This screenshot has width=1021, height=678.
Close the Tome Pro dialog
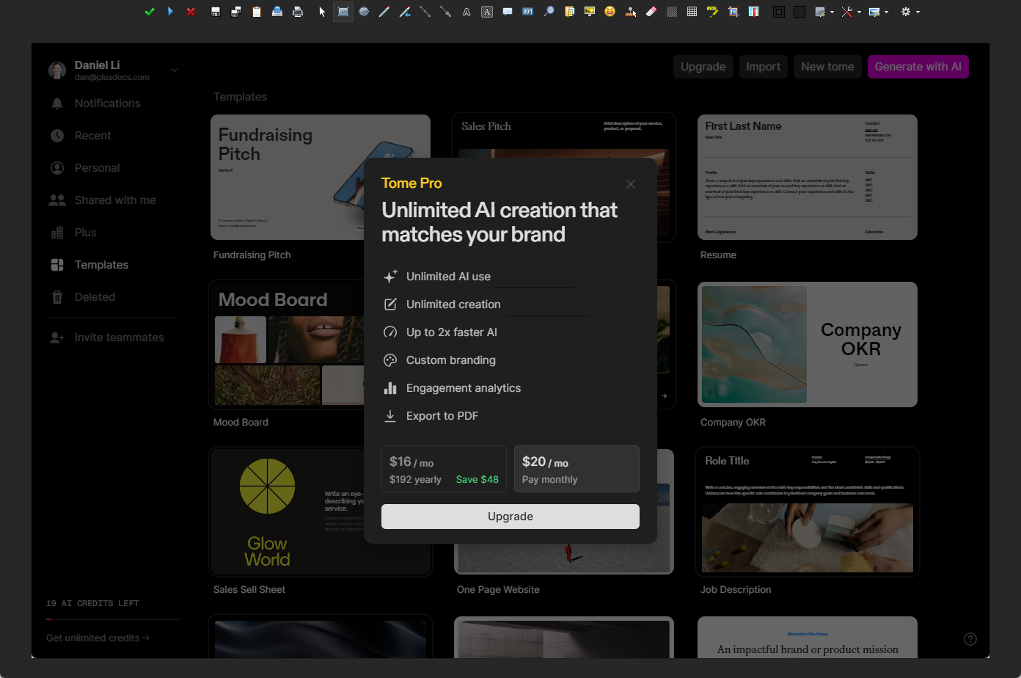pos(631,184)
